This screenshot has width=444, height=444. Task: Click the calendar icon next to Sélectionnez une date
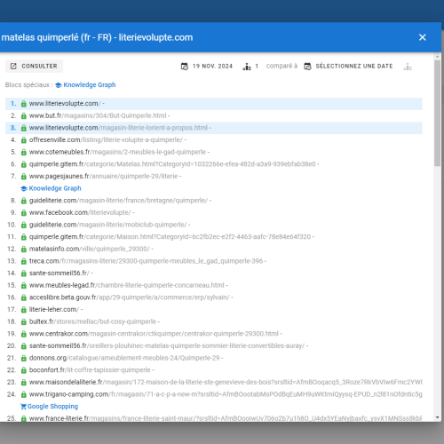tap(307, 67)
